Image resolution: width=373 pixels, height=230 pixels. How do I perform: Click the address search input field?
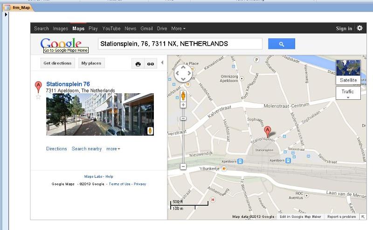(180, 44)
